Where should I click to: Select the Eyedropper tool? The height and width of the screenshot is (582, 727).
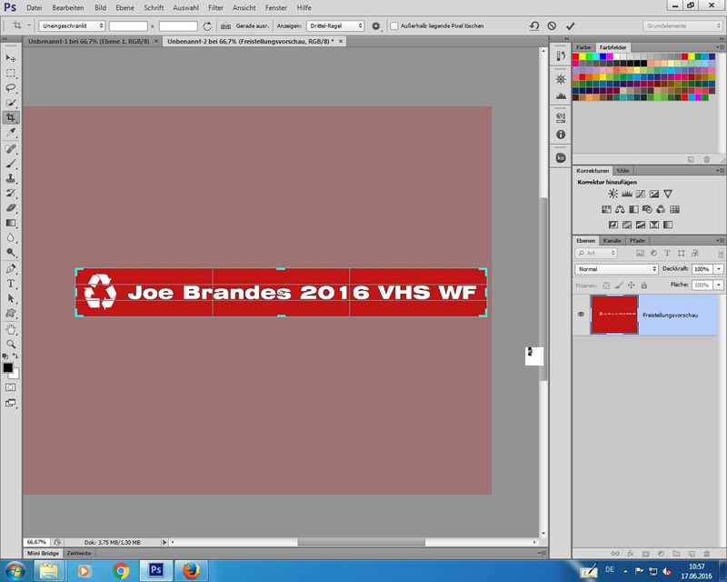click(x=11, y=133)
